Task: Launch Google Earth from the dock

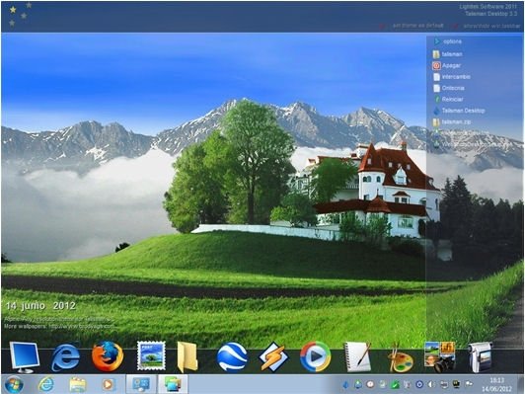Action: click(x=232, y=357)
